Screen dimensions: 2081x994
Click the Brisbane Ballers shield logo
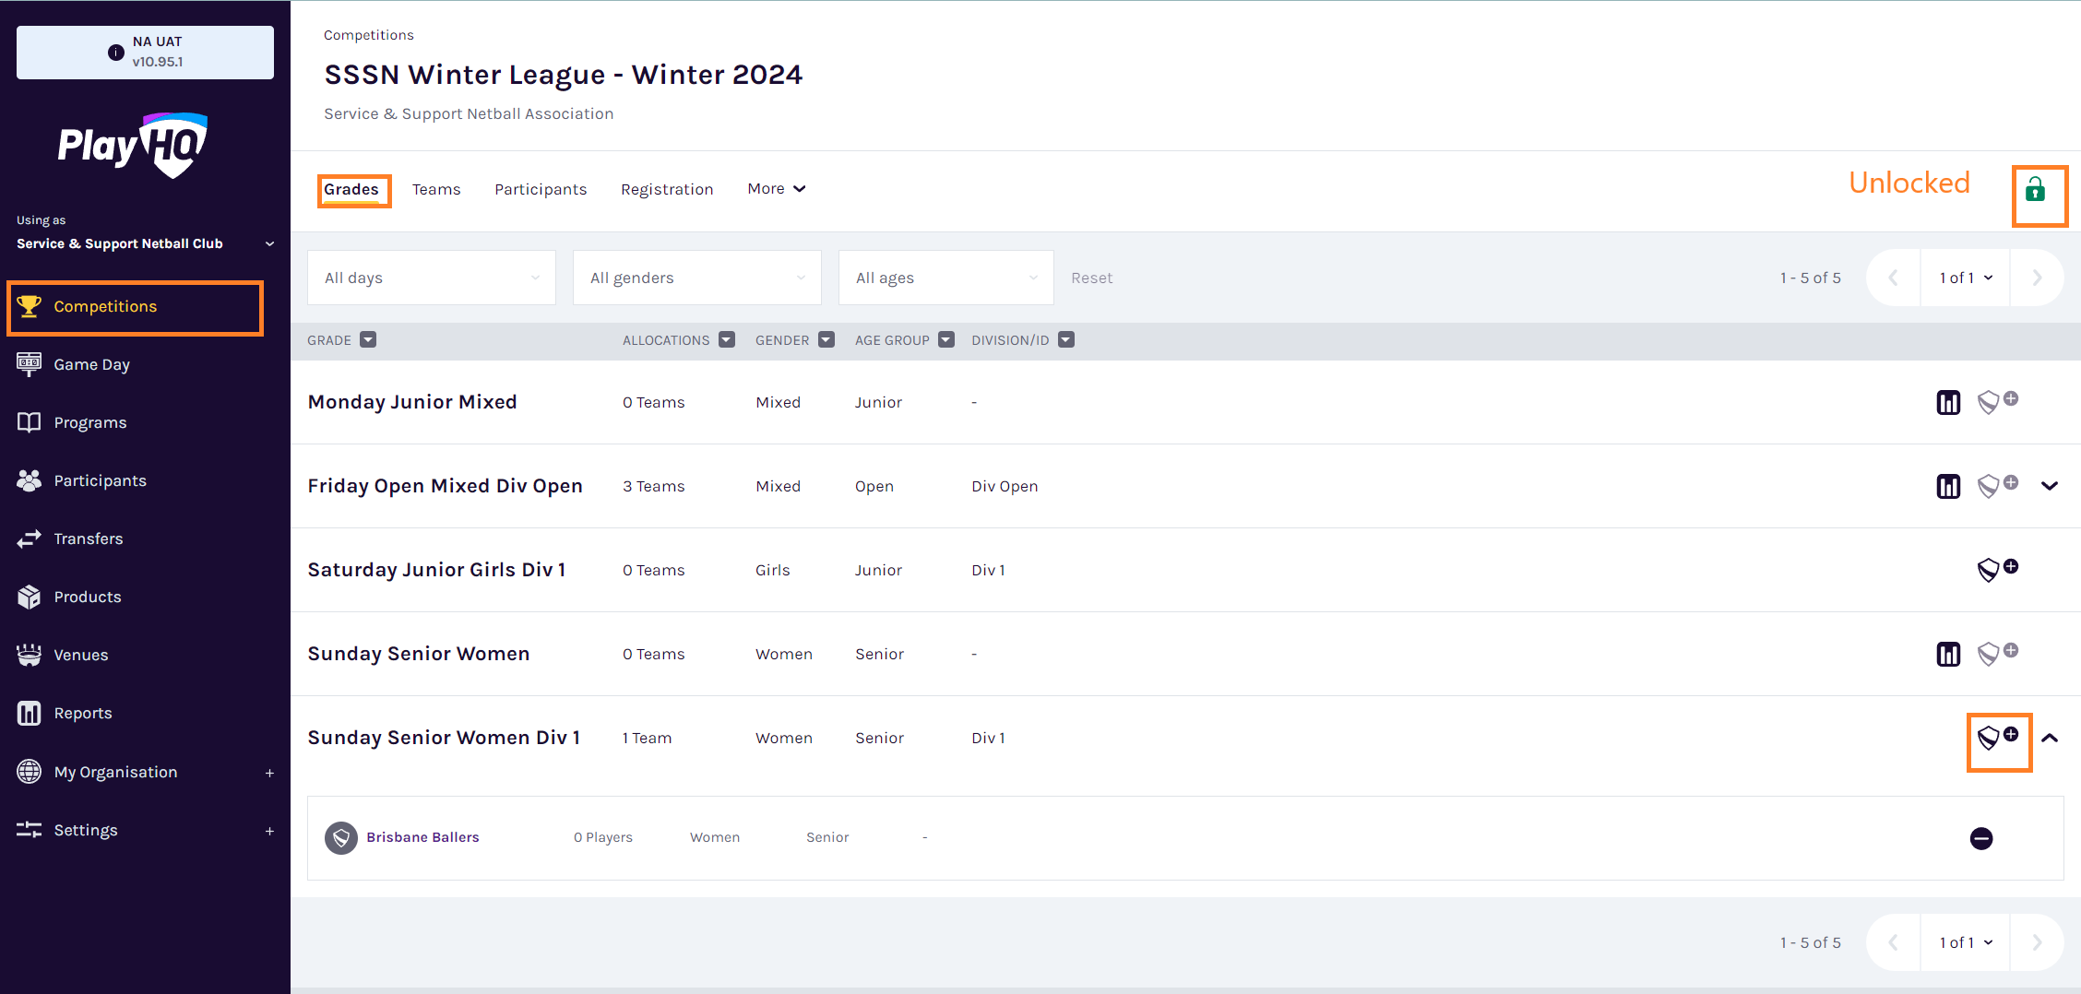tap(341, 838)
